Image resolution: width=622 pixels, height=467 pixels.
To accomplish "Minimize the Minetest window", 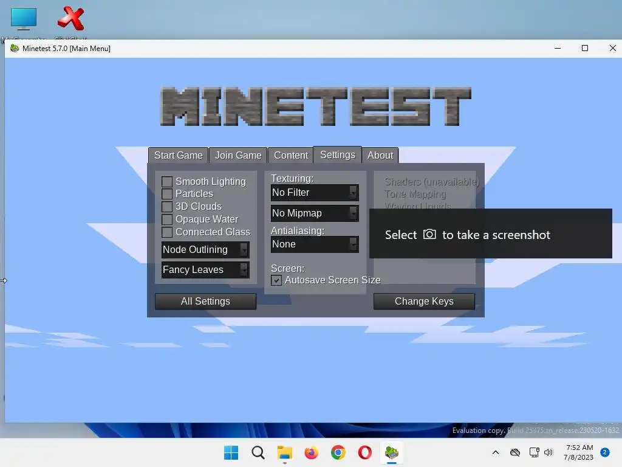I will click(558, 48).
